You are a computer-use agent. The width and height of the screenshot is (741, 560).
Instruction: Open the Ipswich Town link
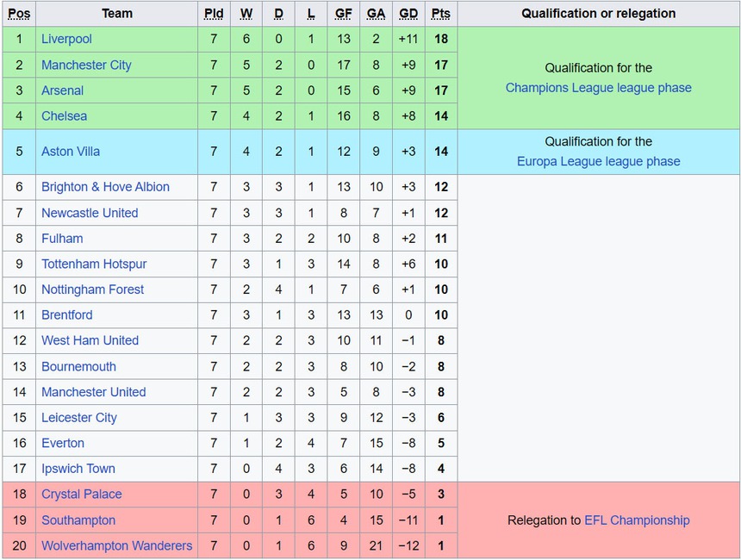(78, 469)
